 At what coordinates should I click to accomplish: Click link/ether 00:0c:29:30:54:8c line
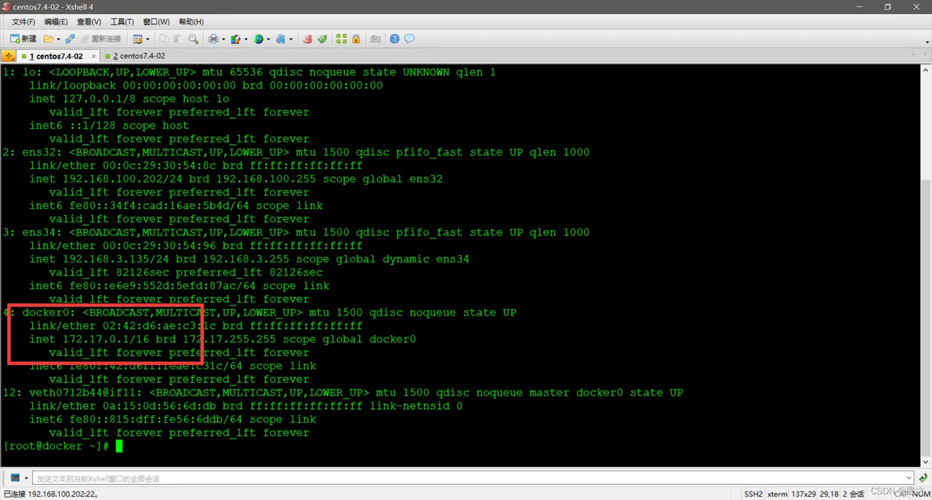pos(196,166)
